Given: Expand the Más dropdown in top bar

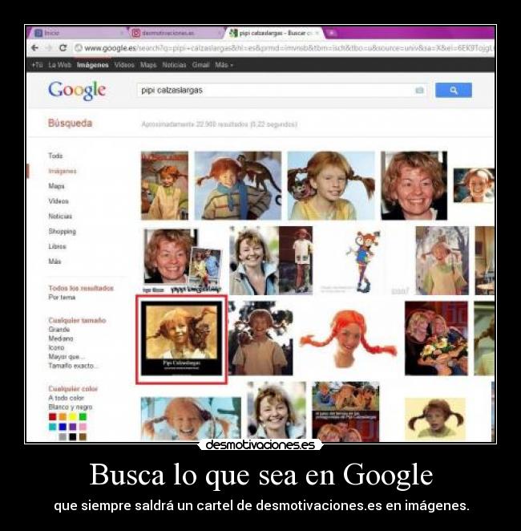Looking at the screenshot, I should [224, 65].
